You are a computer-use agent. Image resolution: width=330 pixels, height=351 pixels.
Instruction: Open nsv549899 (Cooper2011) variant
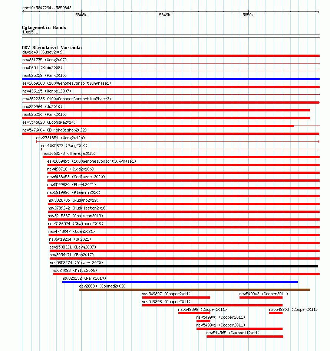point(202,310)
